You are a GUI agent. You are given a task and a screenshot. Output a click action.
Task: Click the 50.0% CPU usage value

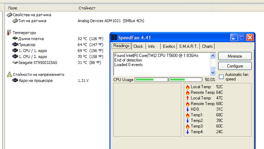click(x=210, y=80)
